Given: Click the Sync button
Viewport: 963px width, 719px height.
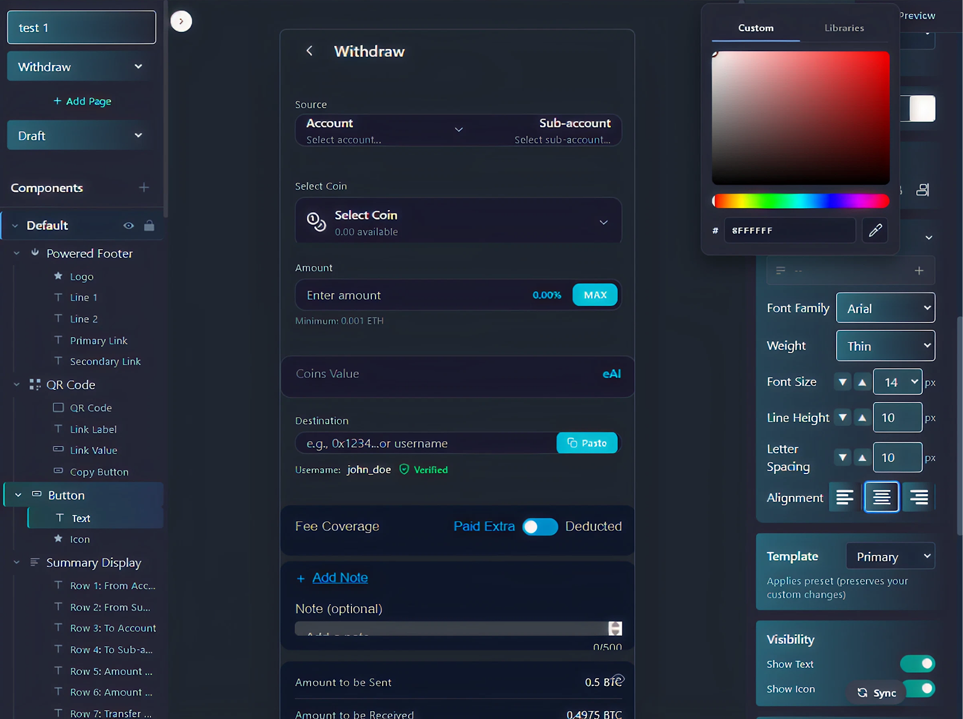Looking at the screenshot, I should (x=877, y=693).
